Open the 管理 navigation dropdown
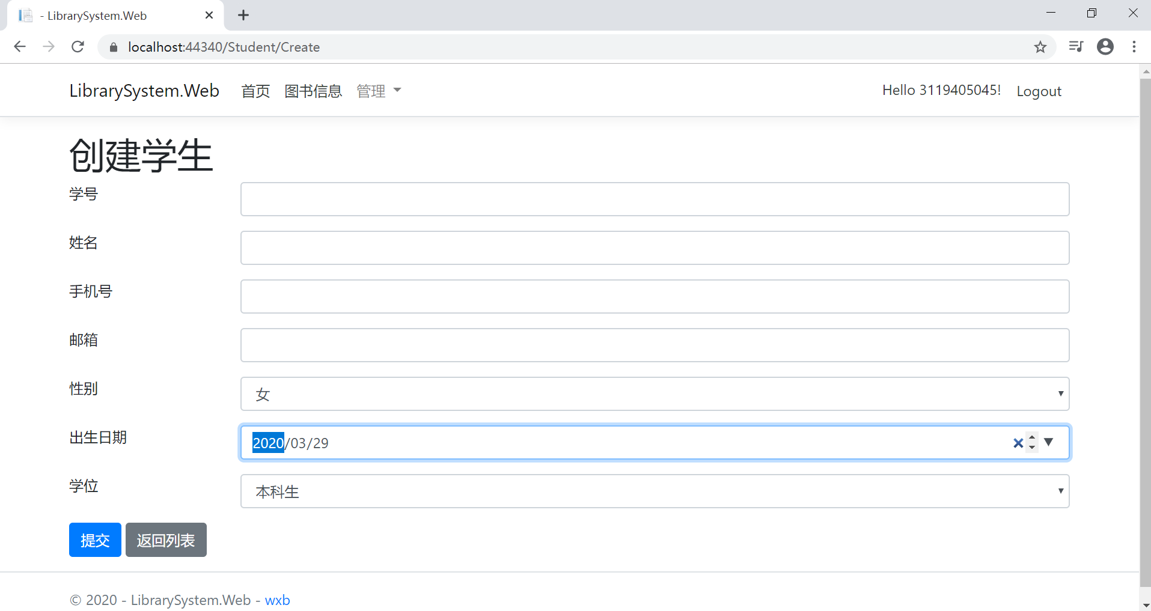 click(379, 91)
